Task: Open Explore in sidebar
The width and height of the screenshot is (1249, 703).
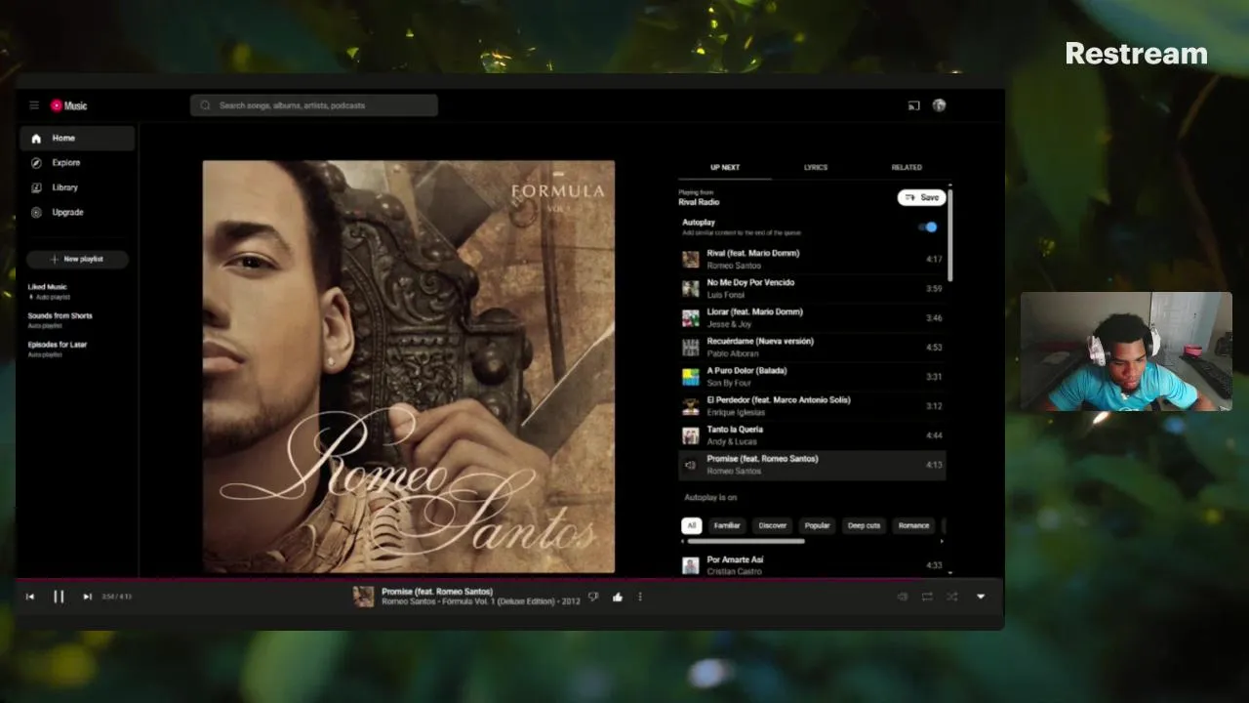Action: click(78, 163)
